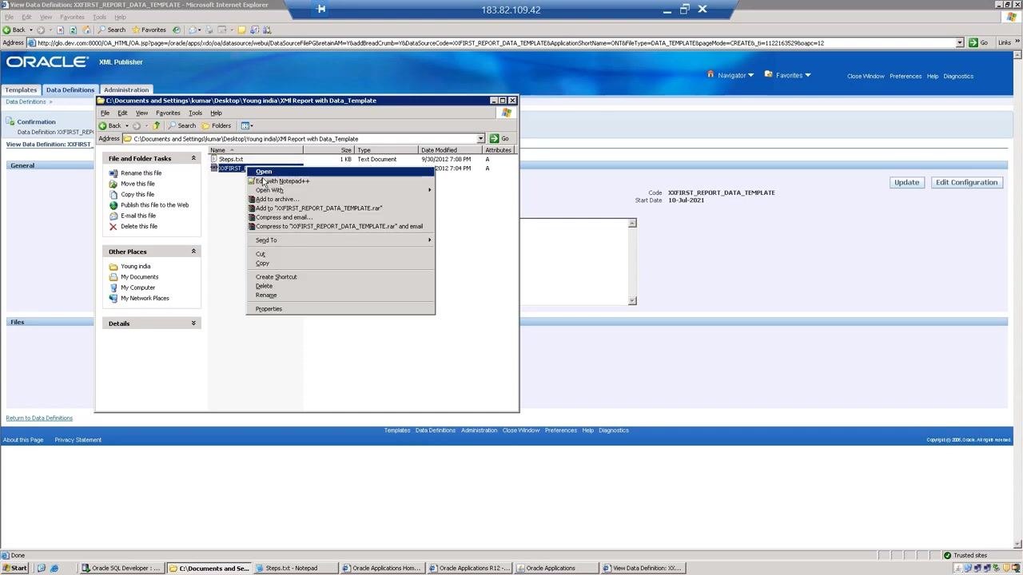Image resolution: width=1023 pixels, height=575 pixels.
Task: Pin the remote desktop connection bar
Action: tap(321, 10)
